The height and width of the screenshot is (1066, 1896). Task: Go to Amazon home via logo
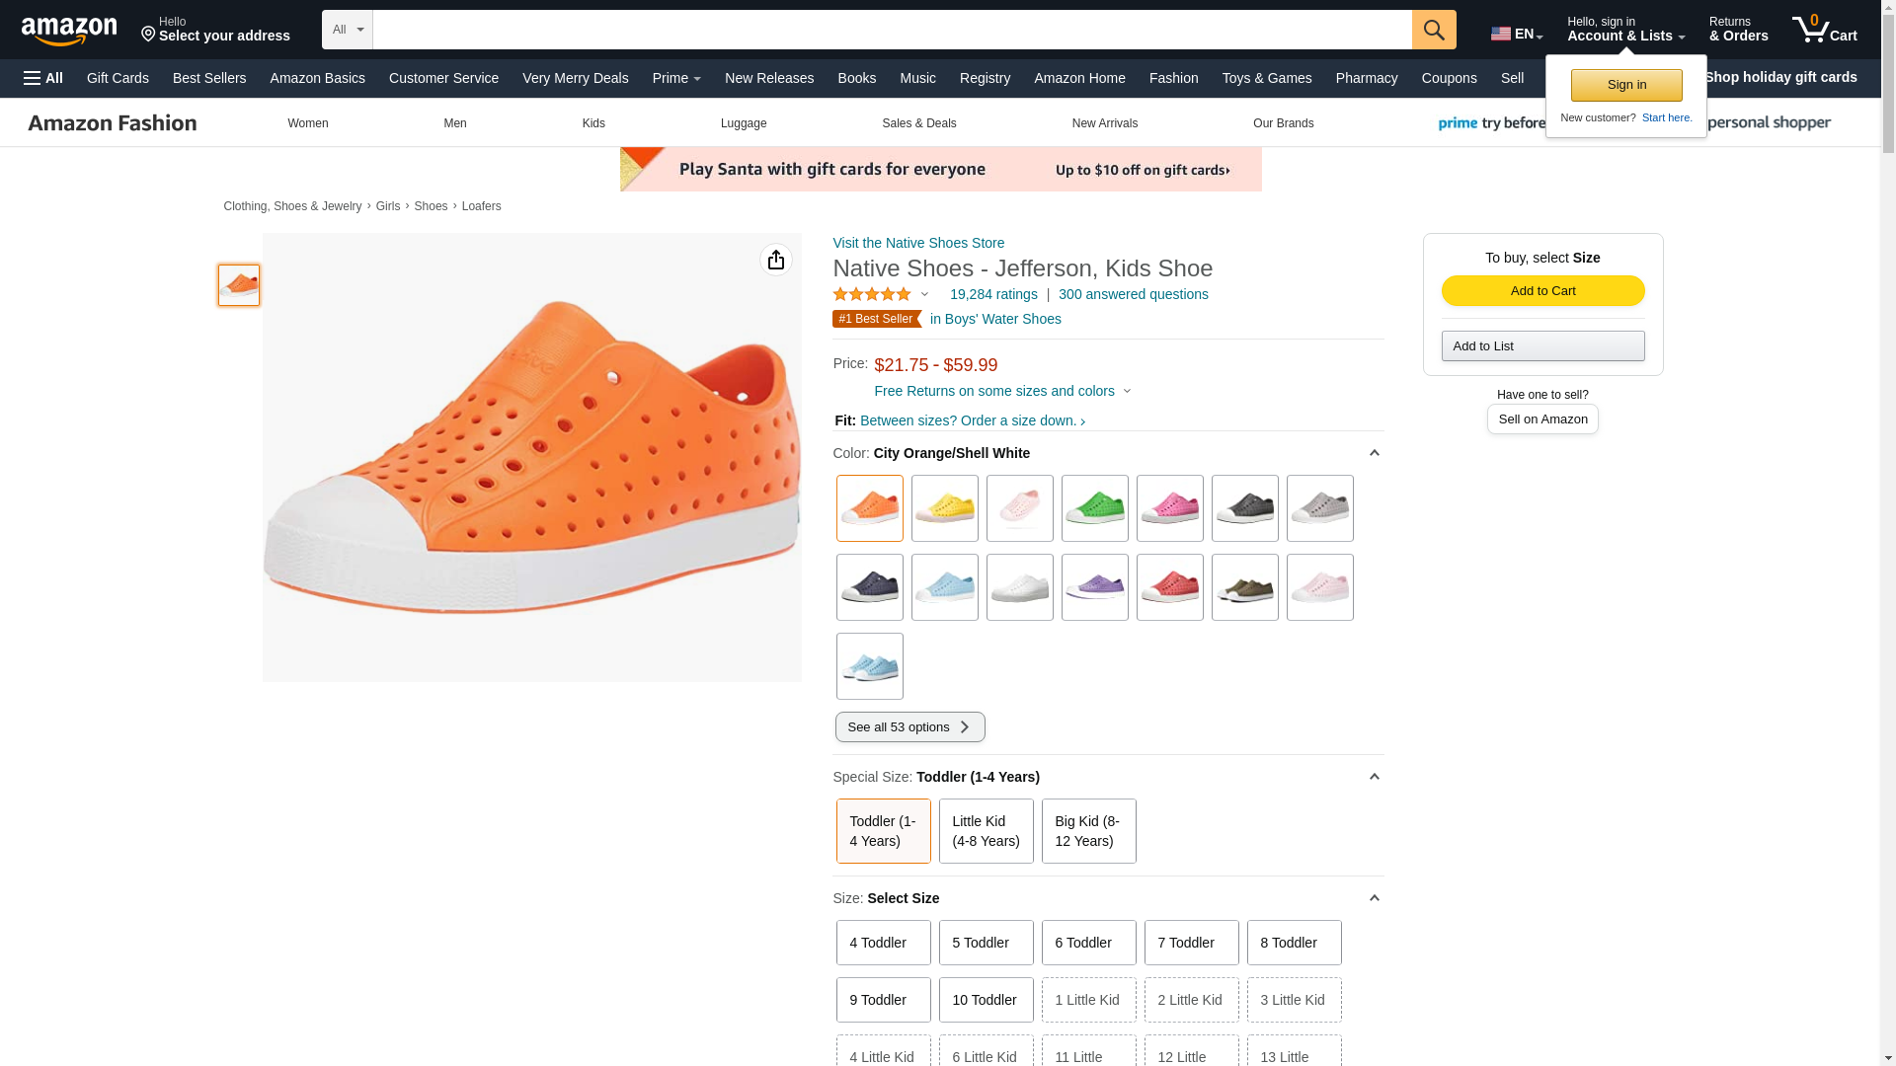point(69,31)
